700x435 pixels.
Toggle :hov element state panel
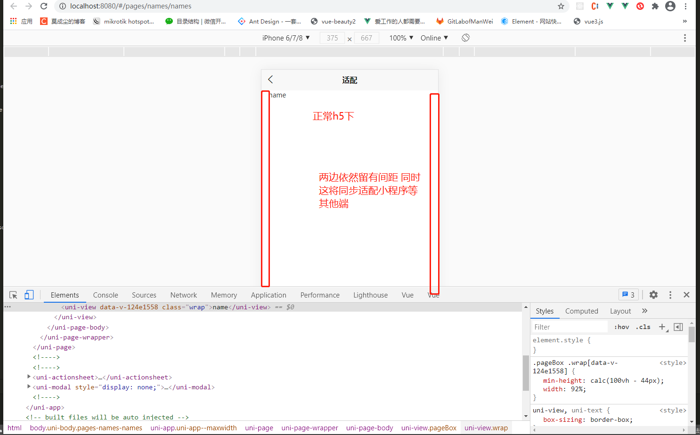622,327
